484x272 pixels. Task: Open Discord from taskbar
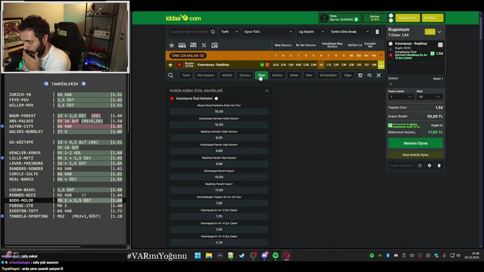pyautogui.click(x=264, y=256)
